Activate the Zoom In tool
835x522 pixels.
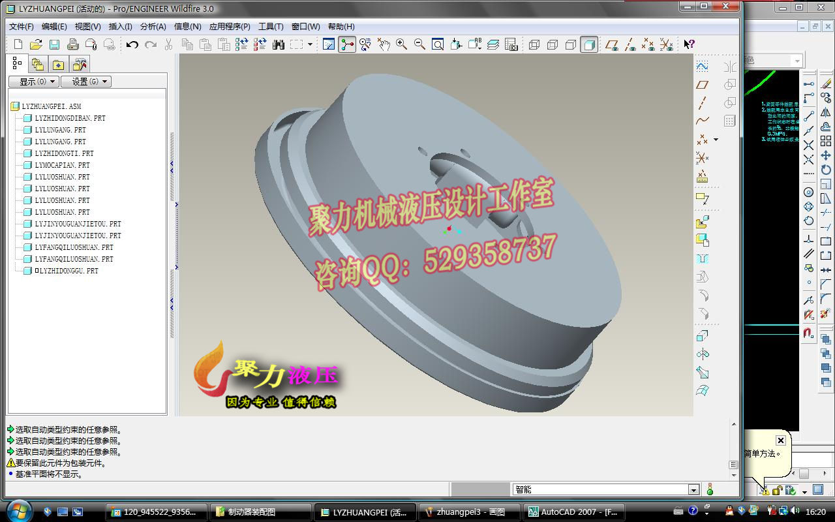pos(399,44)
